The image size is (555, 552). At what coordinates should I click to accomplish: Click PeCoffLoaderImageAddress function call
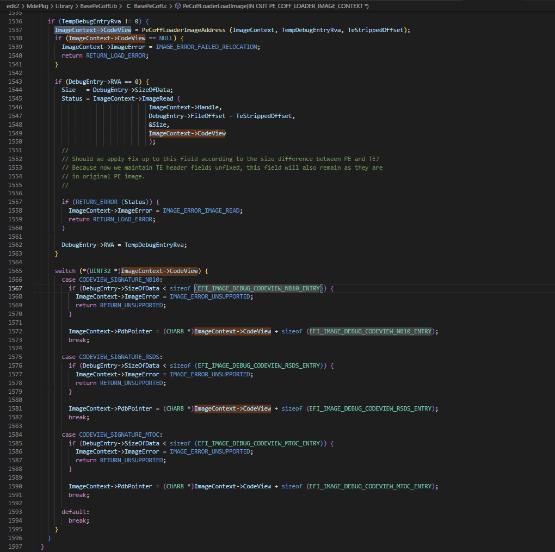point(182,30)
